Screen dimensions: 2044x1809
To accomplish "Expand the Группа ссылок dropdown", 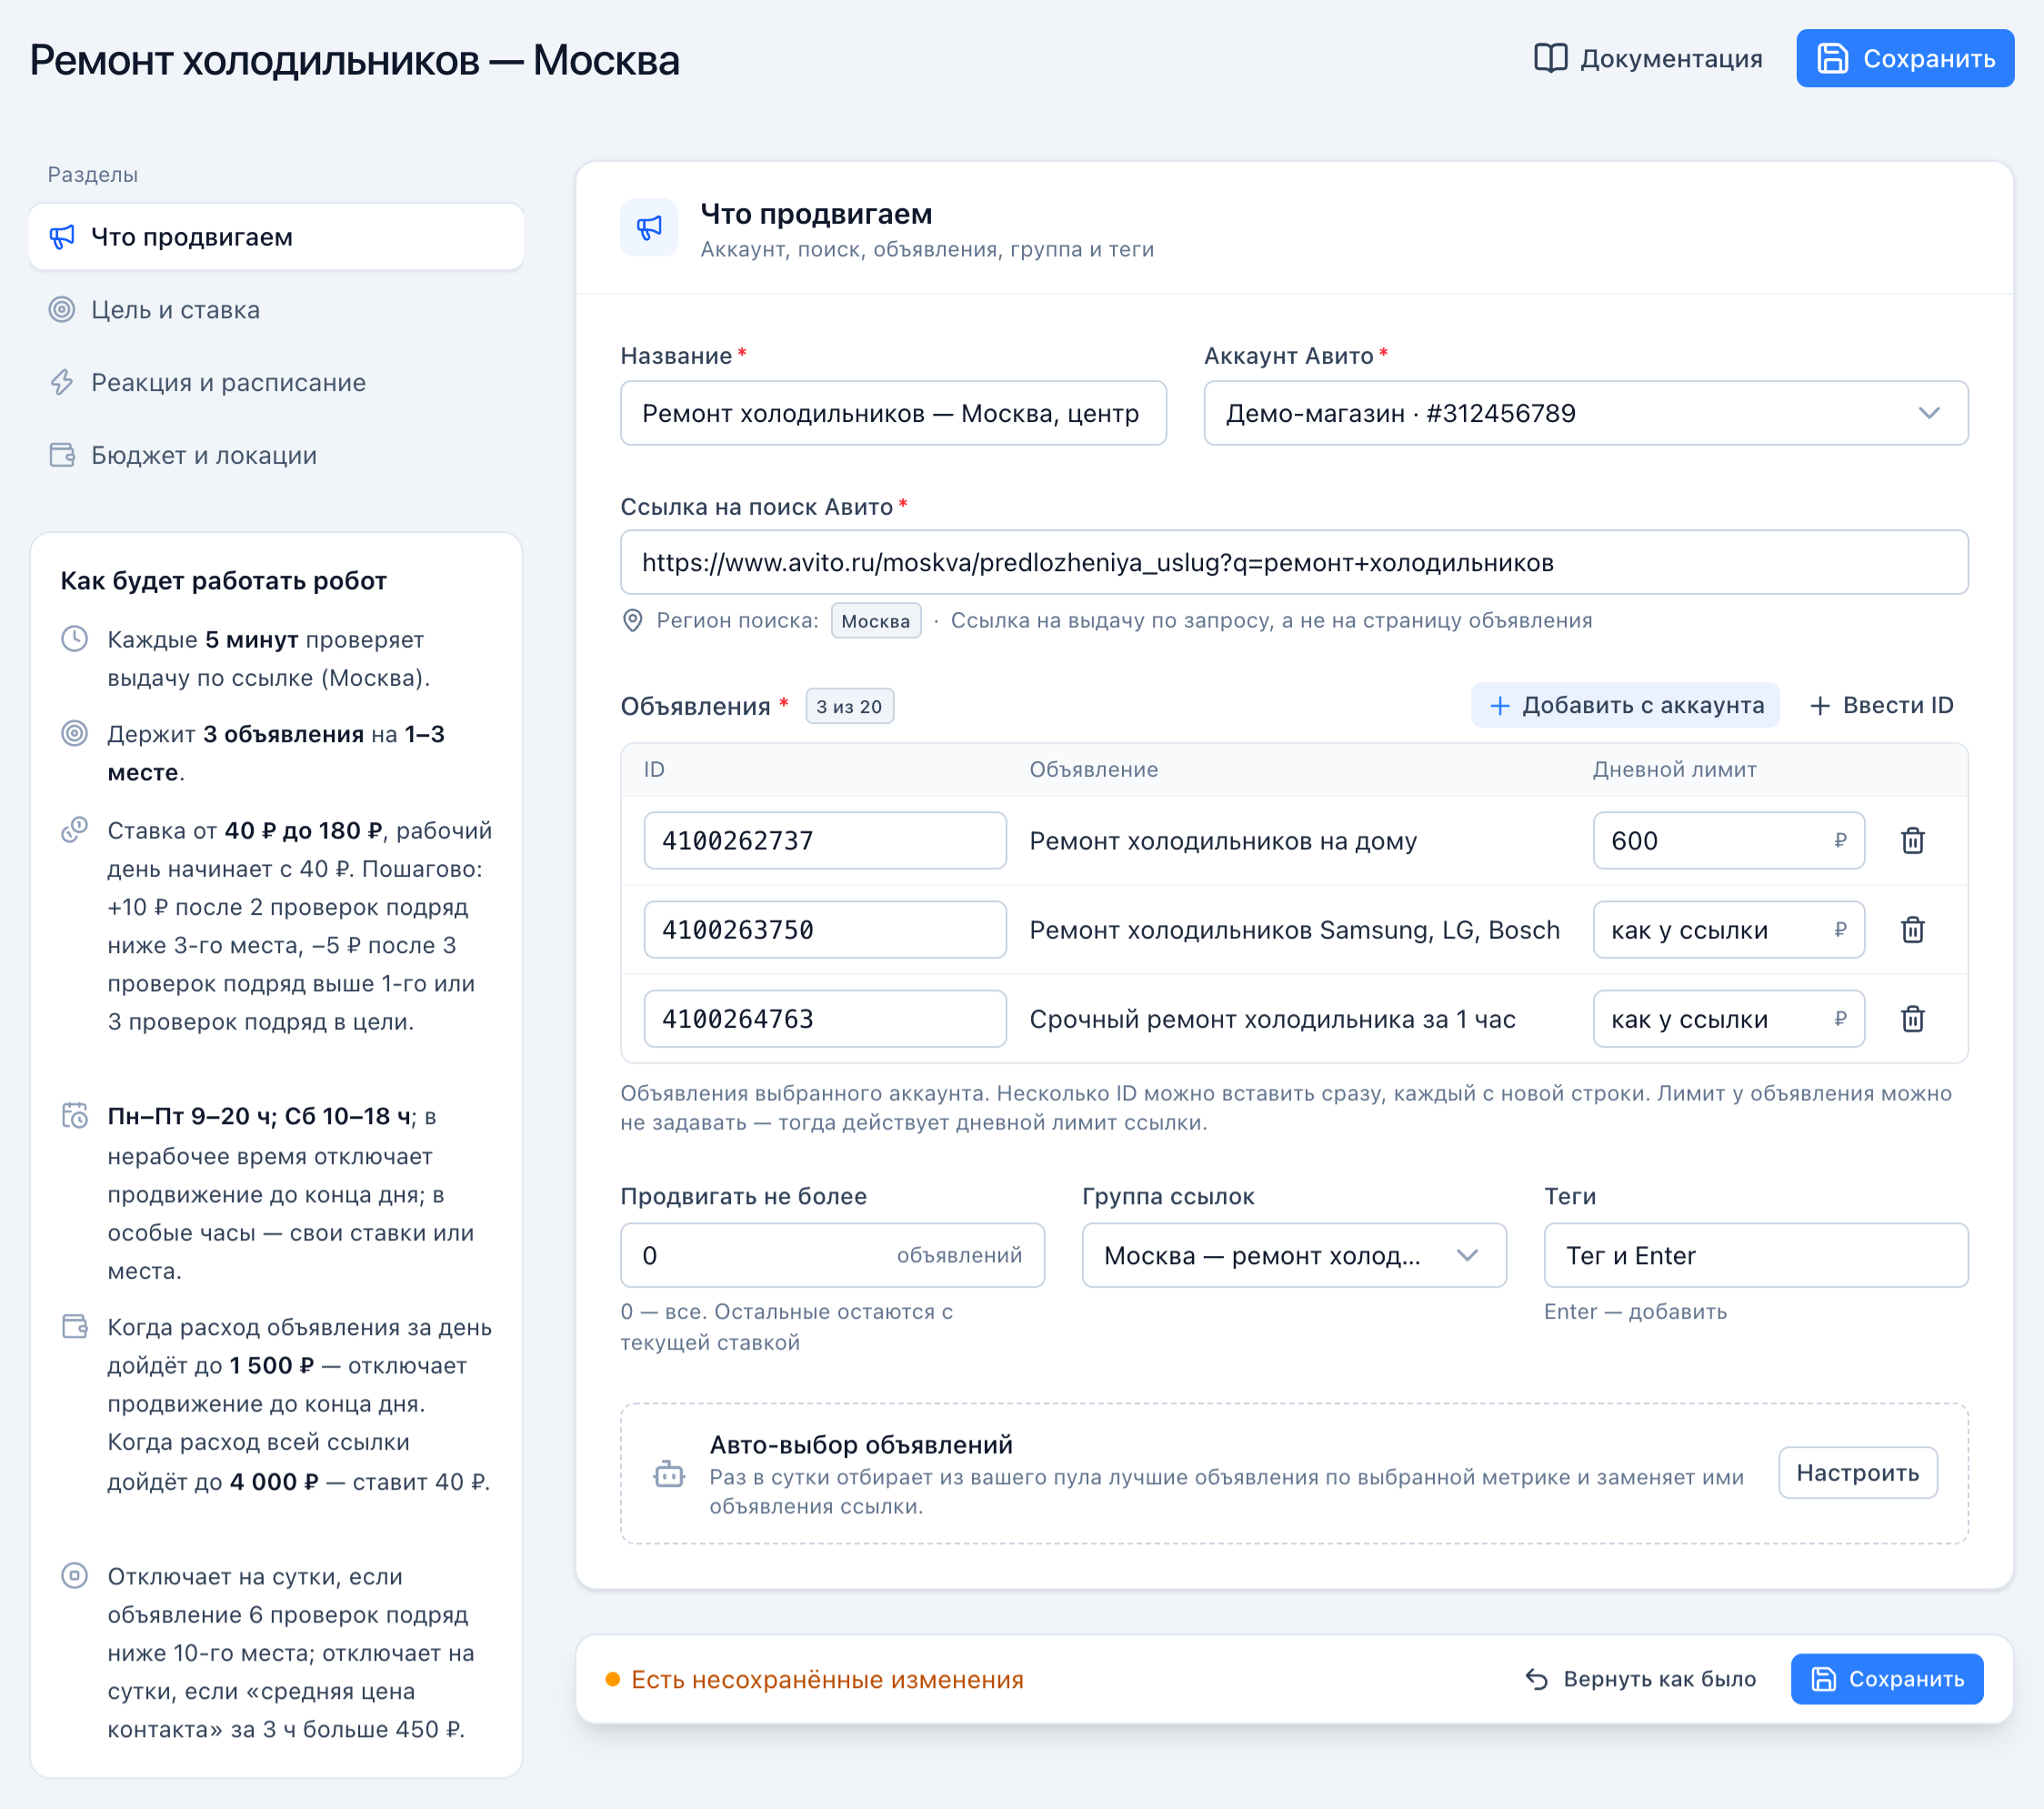I will [x=1294, y=1255].
